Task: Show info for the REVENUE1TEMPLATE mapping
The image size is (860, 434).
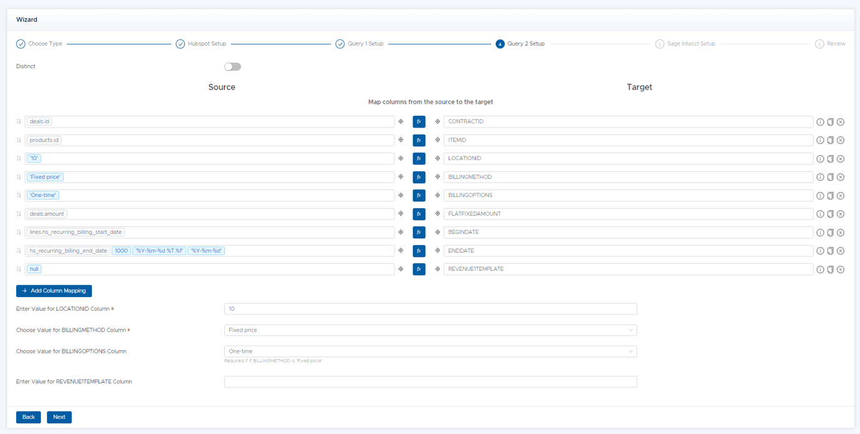Action: point(820,270)
